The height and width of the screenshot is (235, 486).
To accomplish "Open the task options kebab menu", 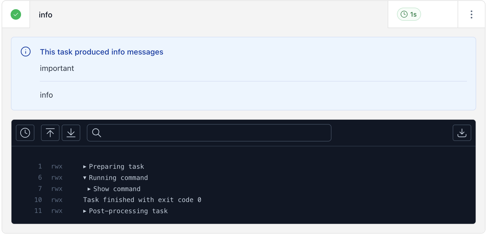I will [x=472, y=14].
